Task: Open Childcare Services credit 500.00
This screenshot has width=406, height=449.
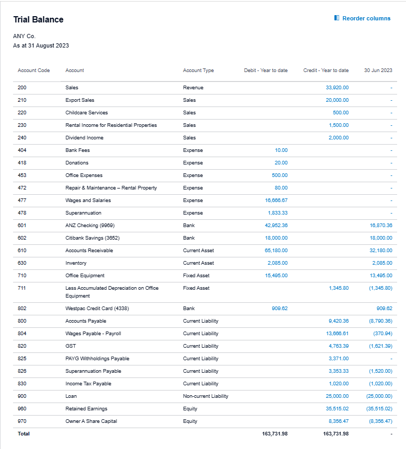Action: 341,113
